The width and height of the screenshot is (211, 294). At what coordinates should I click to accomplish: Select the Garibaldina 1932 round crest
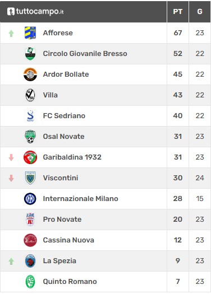[x=30, y=157]
